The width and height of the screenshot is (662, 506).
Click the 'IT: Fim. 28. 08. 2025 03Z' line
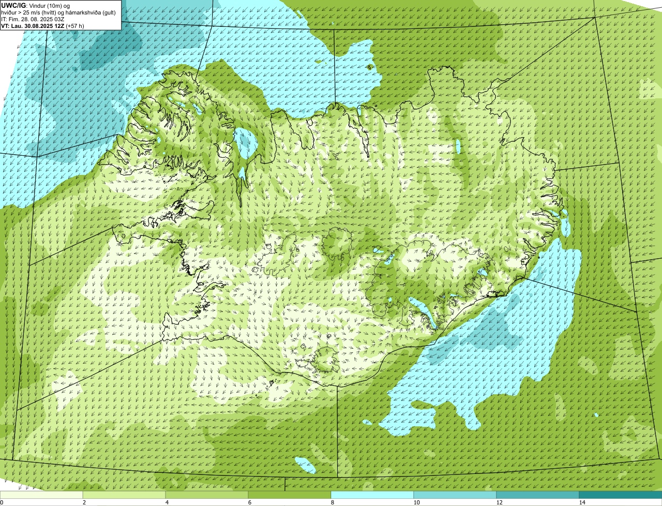click(33, 19)
